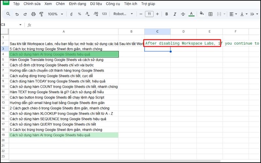Redo the last undone action
Viewport: 261px width, 163px height.
[x=25, y=14]
